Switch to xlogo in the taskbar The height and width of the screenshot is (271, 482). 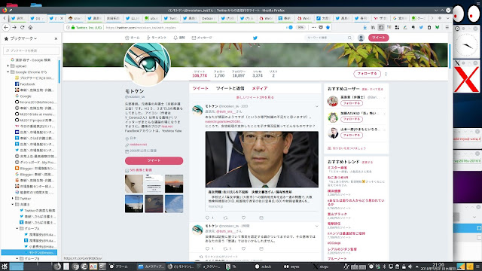tap(321, 266)
